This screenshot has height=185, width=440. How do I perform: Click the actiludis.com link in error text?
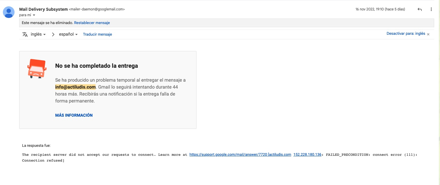(x=280, y=155)
